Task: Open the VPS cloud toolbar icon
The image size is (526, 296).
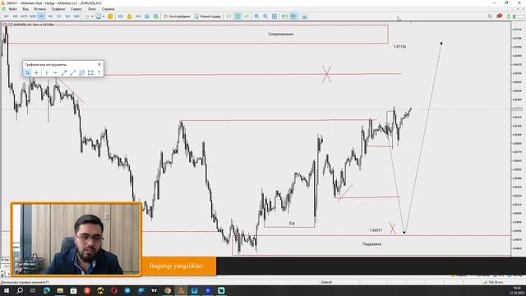Action: (x=147, y=16)
